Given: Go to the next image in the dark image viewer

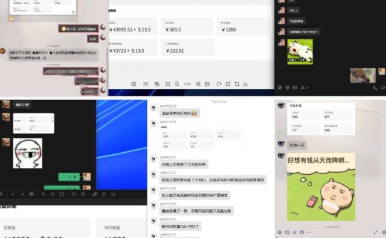Looking at the screenshot, I should [22, 194].
